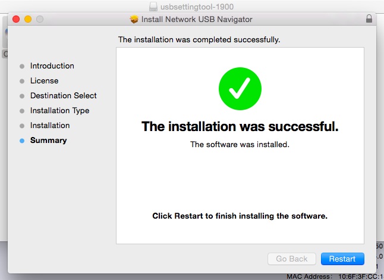Close the installer with red button
Screen dimensions: 384x280
16,19
